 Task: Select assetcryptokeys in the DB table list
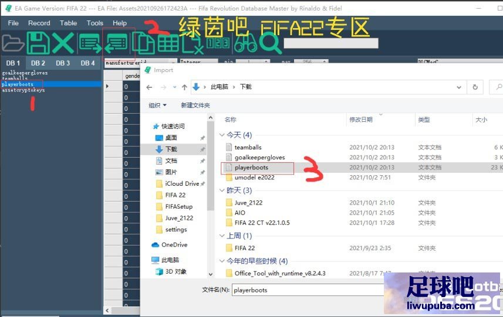coord(23,90)
